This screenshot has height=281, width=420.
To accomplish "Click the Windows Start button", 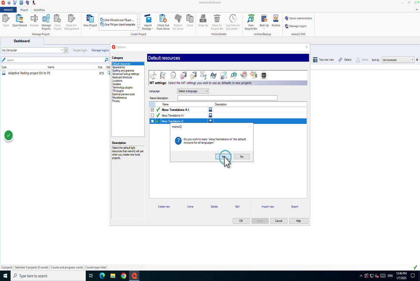I will tap(5, 276).
